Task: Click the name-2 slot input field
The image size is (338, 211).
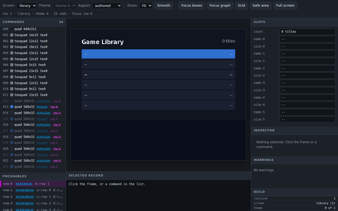Action: click(307, 68)
